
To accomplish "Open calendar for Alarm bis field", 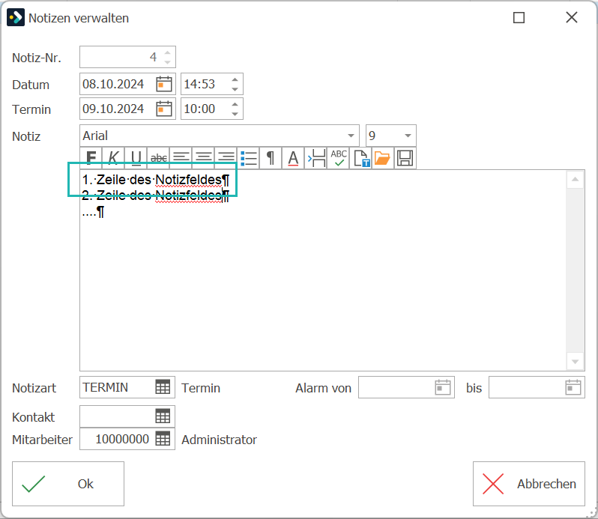I will [x=573, y=387].
